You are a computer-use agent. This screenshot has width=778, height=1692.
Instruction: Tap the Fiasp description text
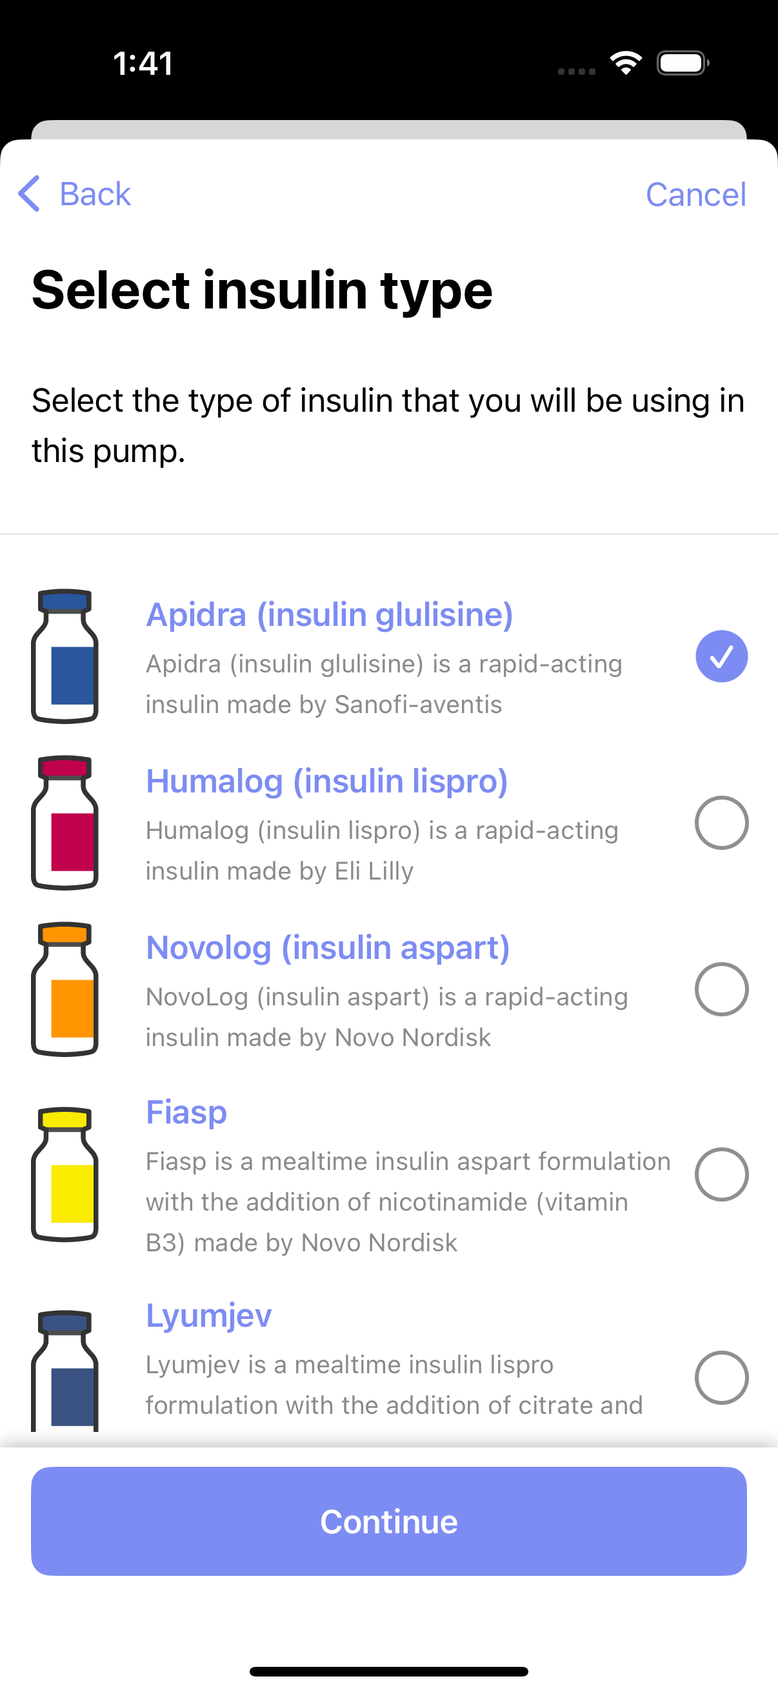pyautogui.click(x=407, y=1202)
